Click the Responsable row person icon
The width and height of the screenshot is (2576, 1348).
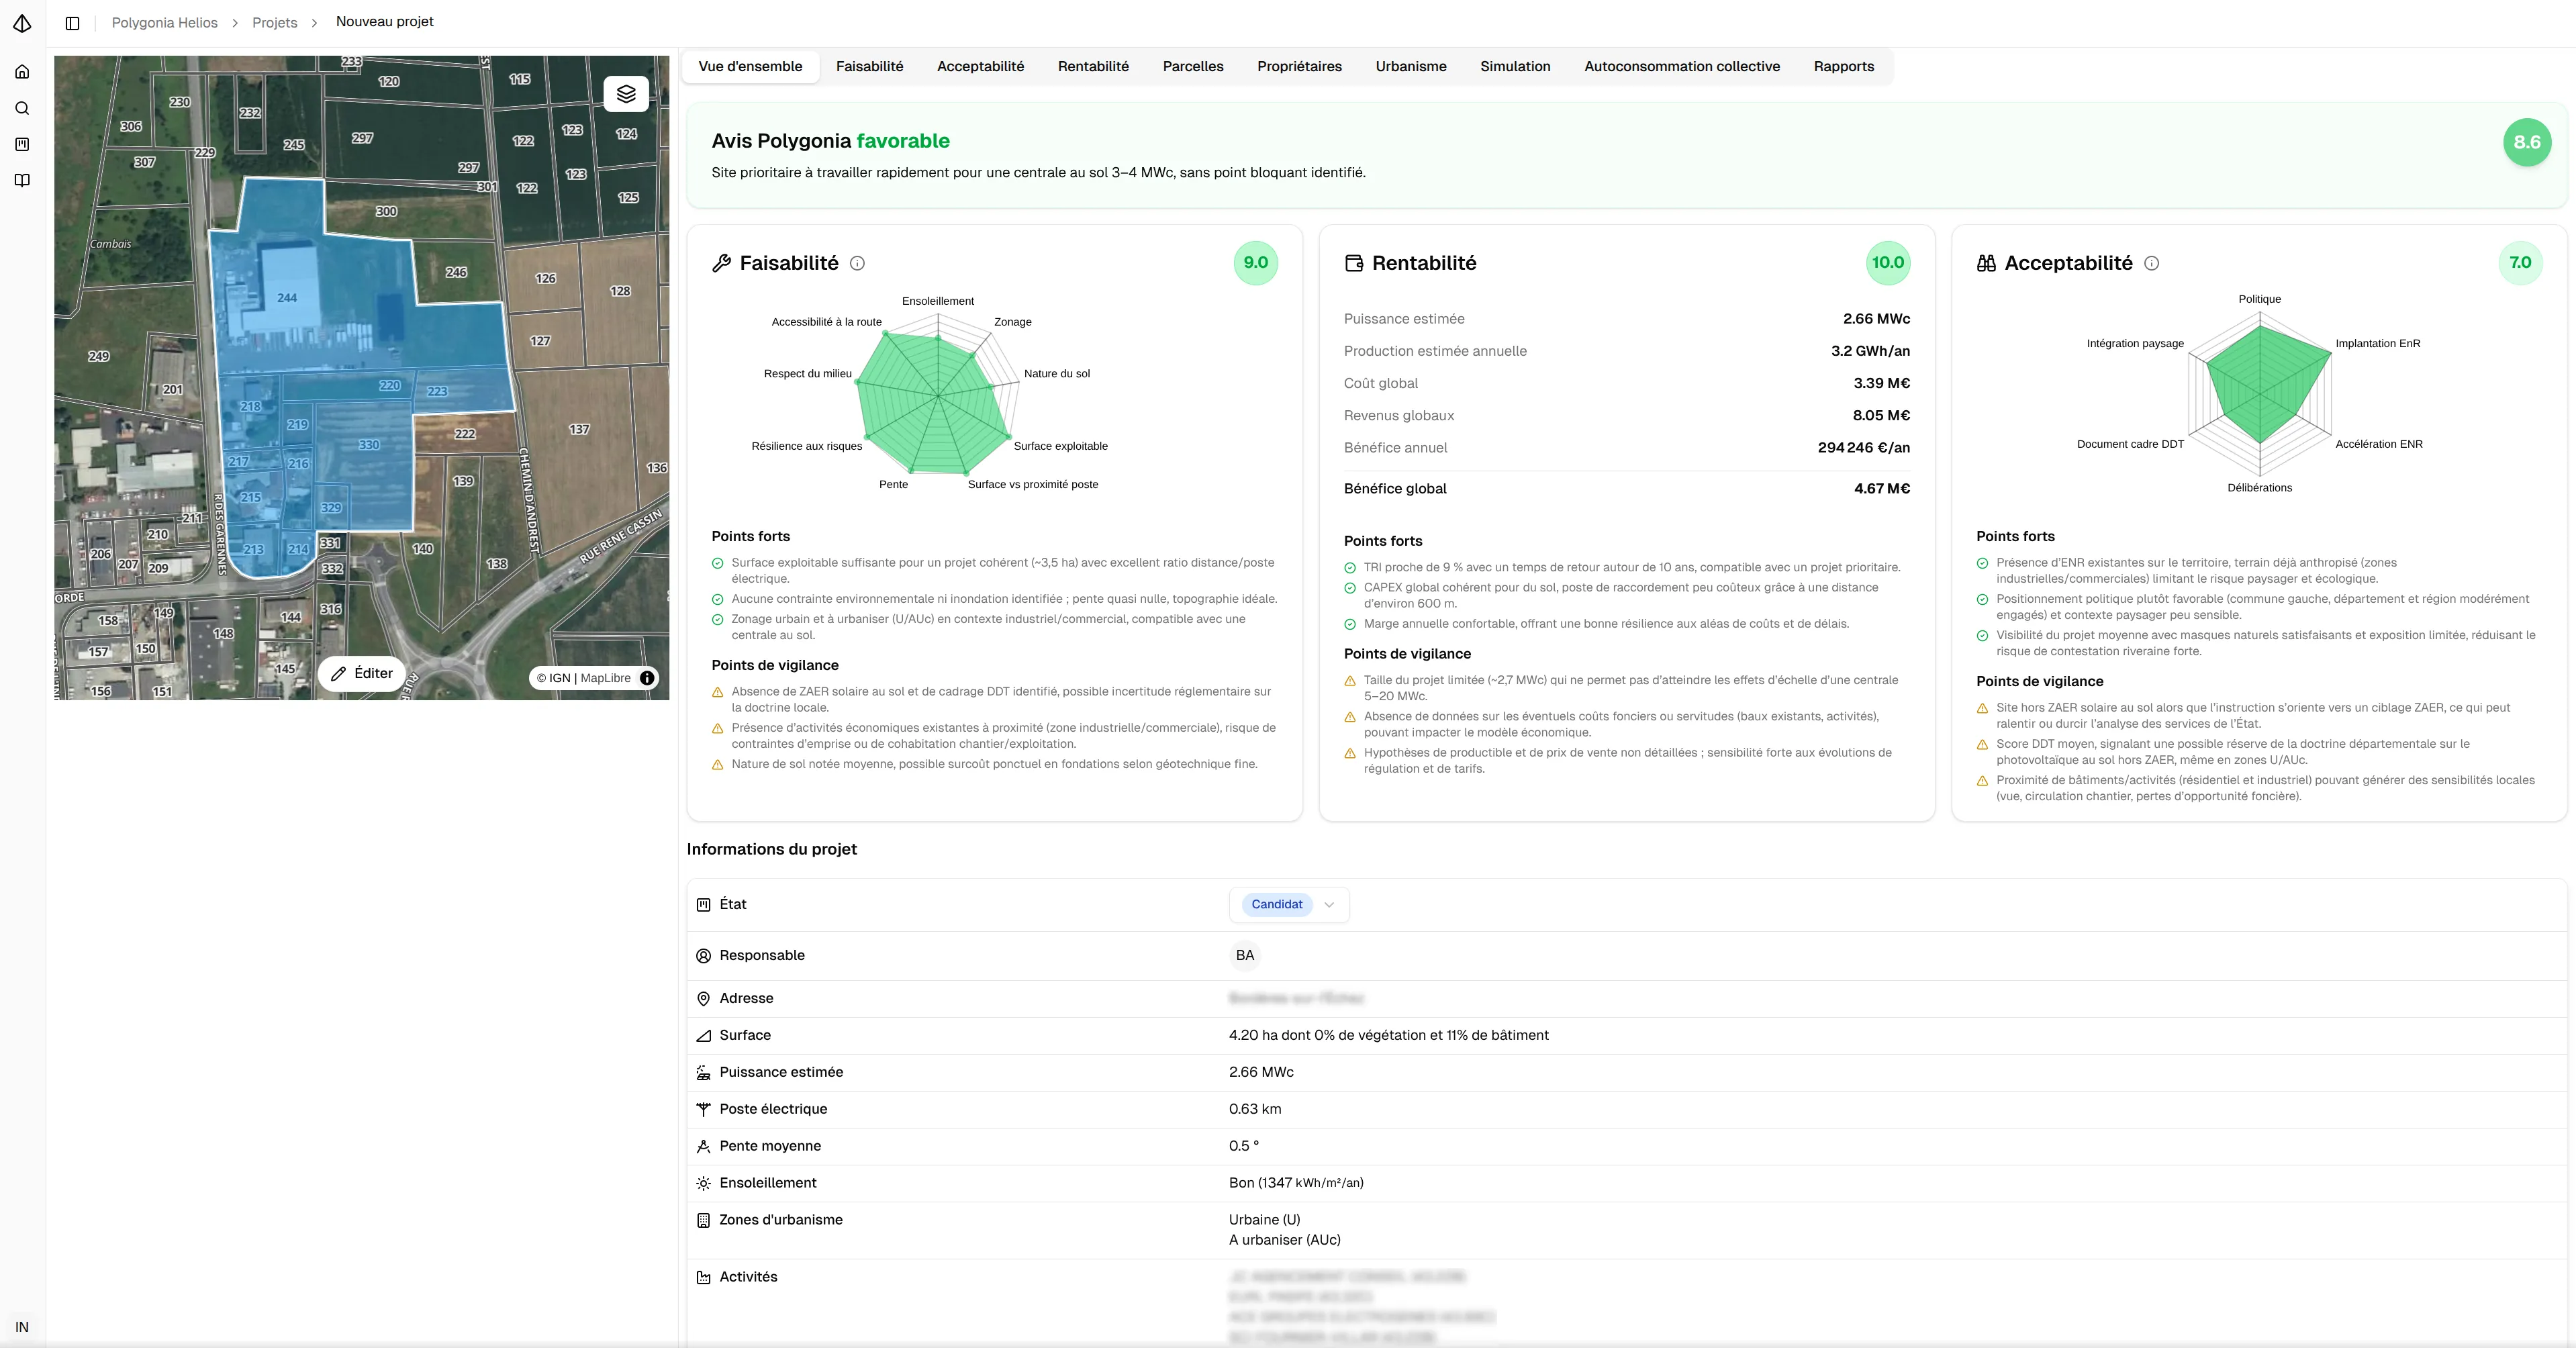coord(703,956)
